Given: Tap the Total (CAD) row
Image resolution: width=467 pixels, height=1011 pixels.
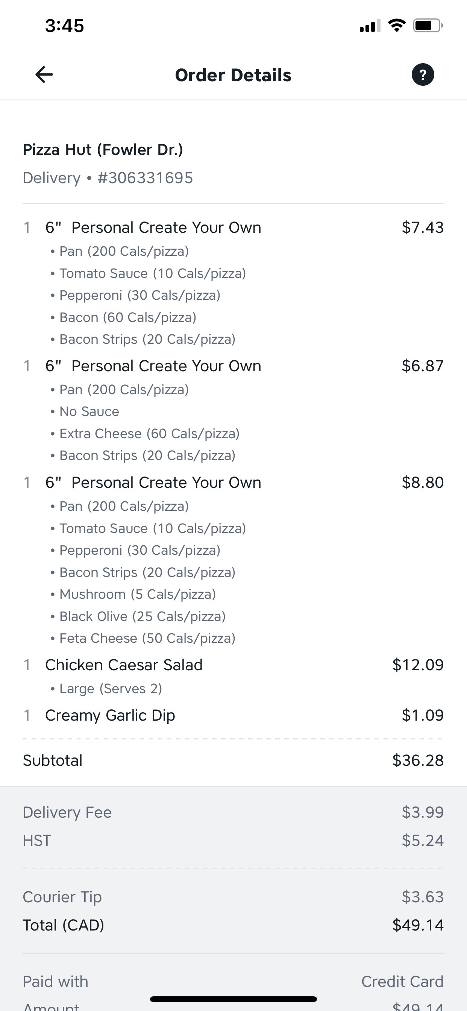Looking at the screenshot, I should (x=233, y=925).
